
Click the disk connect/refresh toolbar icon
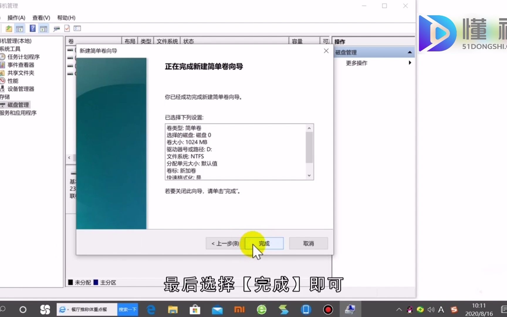(x=56, y=28)
